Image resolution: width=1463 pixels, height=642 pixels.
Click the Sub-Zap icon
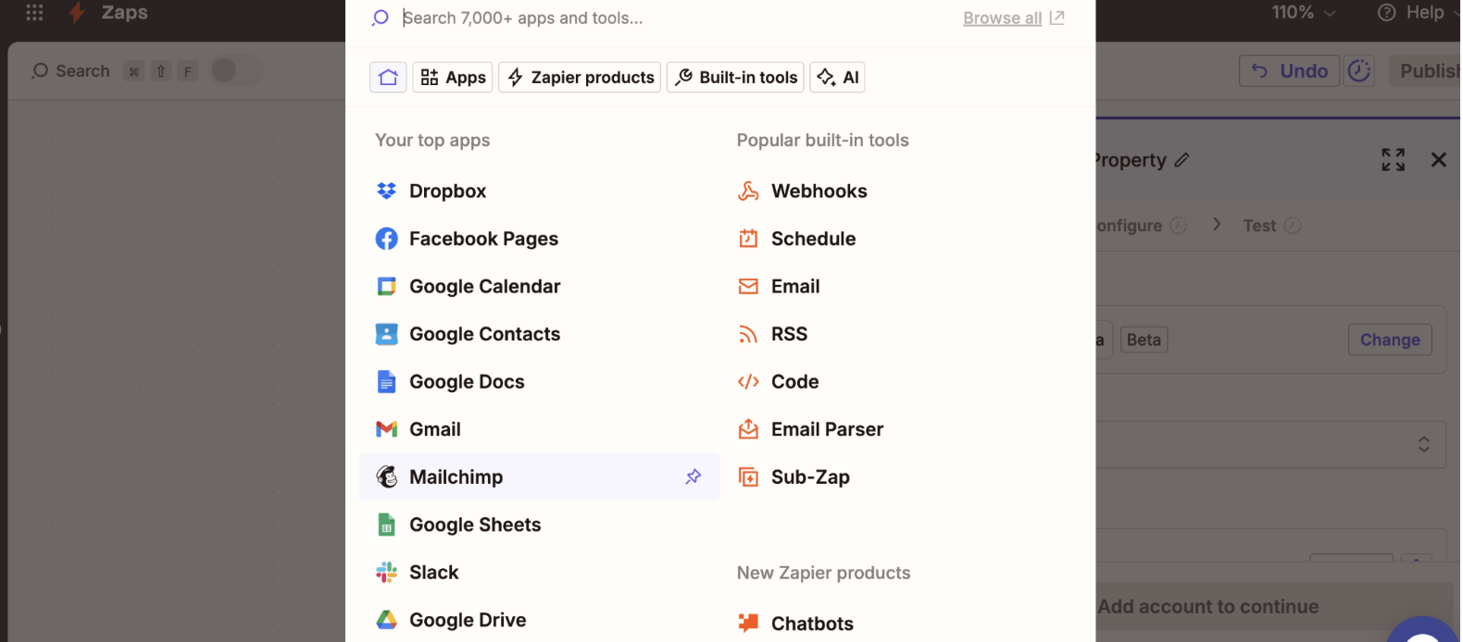coord(748,477)
